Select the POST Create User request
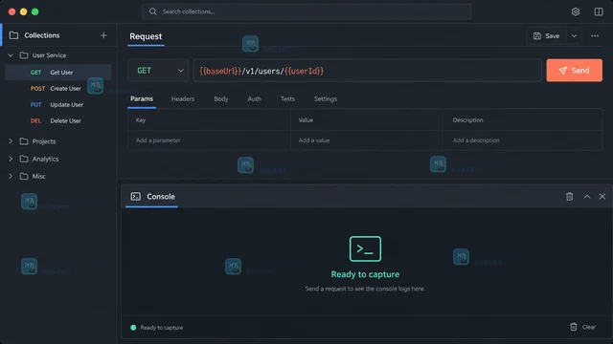The image size is (613, 344). pos(58,89)
